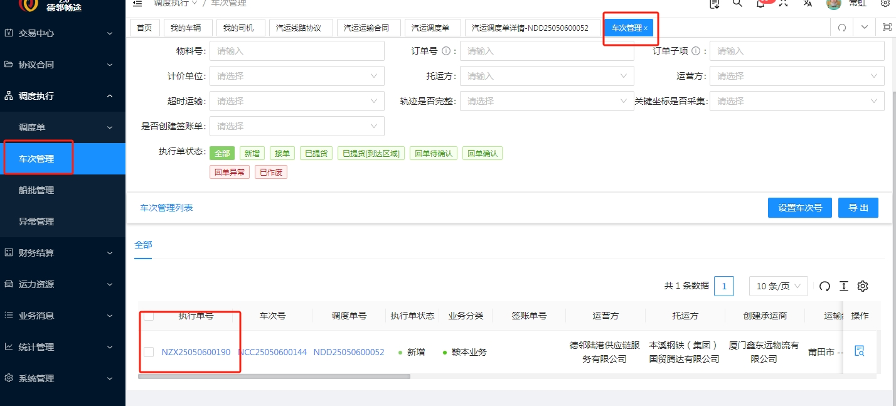Open the 是否创建签账单 dropdown
The width and height of the screenshot is (896, 406).
pos(297,126)
